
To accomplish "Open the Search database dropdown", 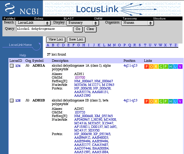I will point(33,23).
